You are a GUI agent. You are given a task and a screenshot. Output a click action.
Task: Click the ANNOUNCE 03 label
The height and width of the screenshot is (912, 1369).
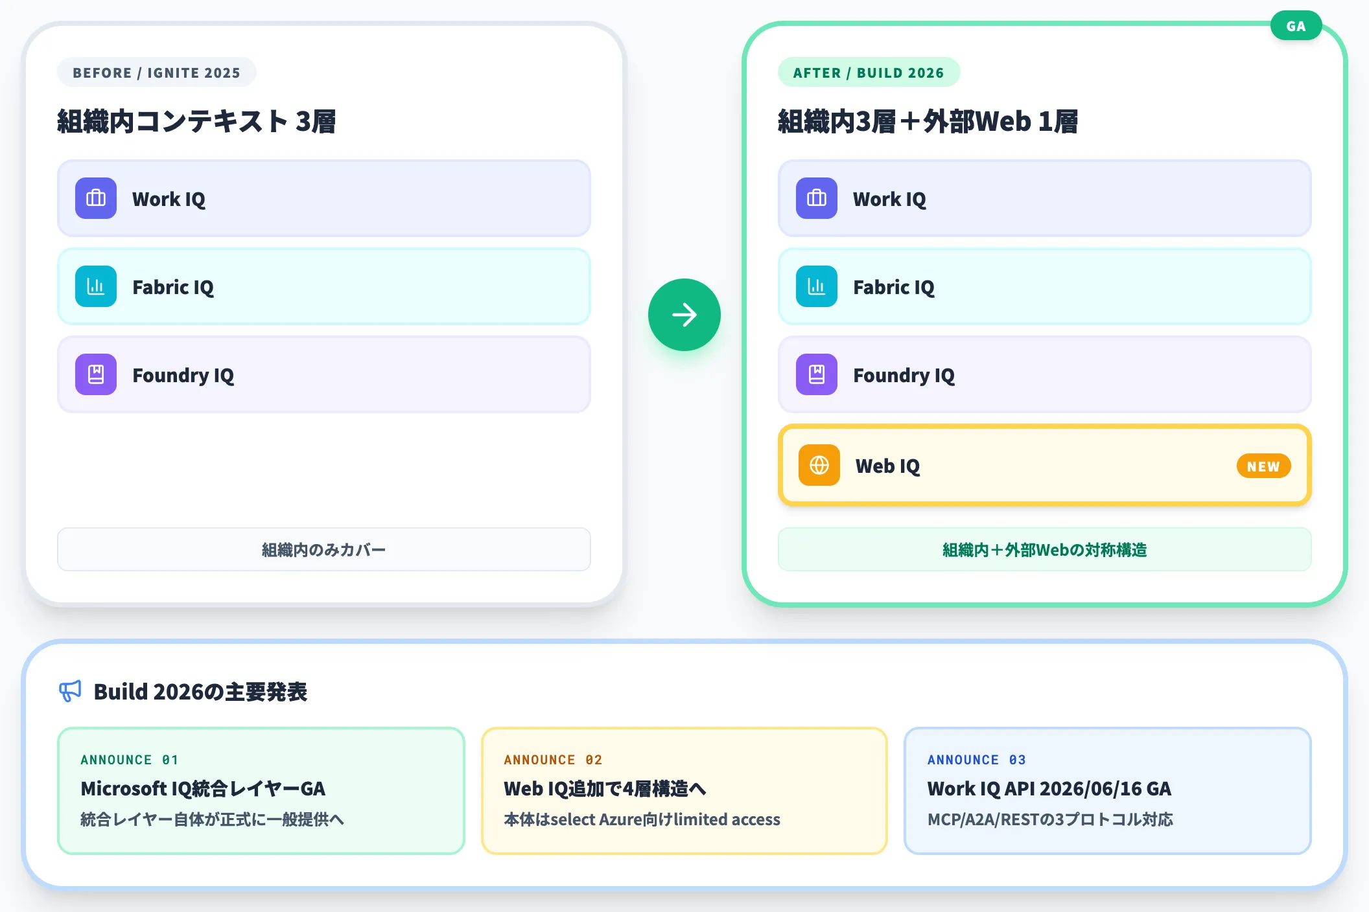(976, 760)
